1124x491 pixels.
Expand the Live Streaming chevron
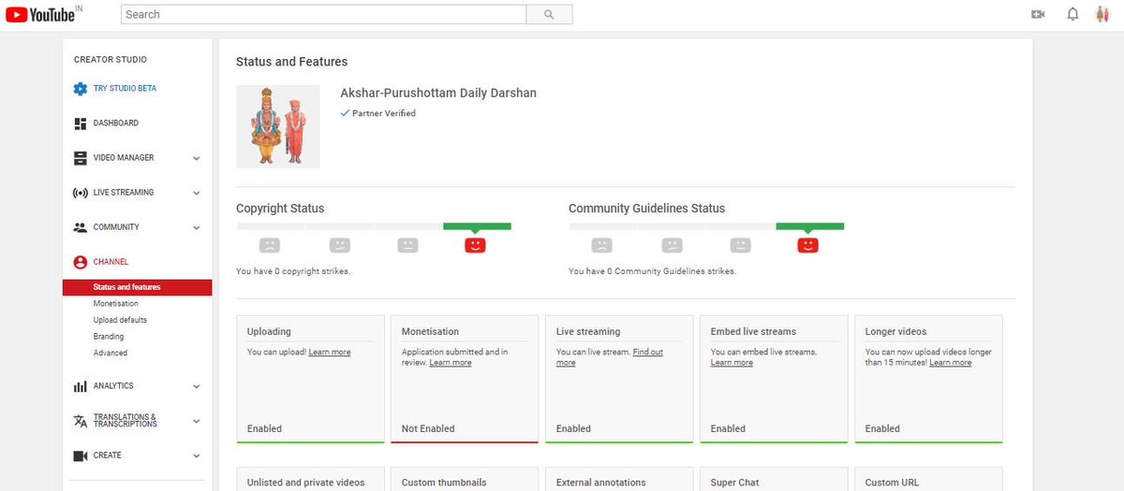tap(197, 193)
